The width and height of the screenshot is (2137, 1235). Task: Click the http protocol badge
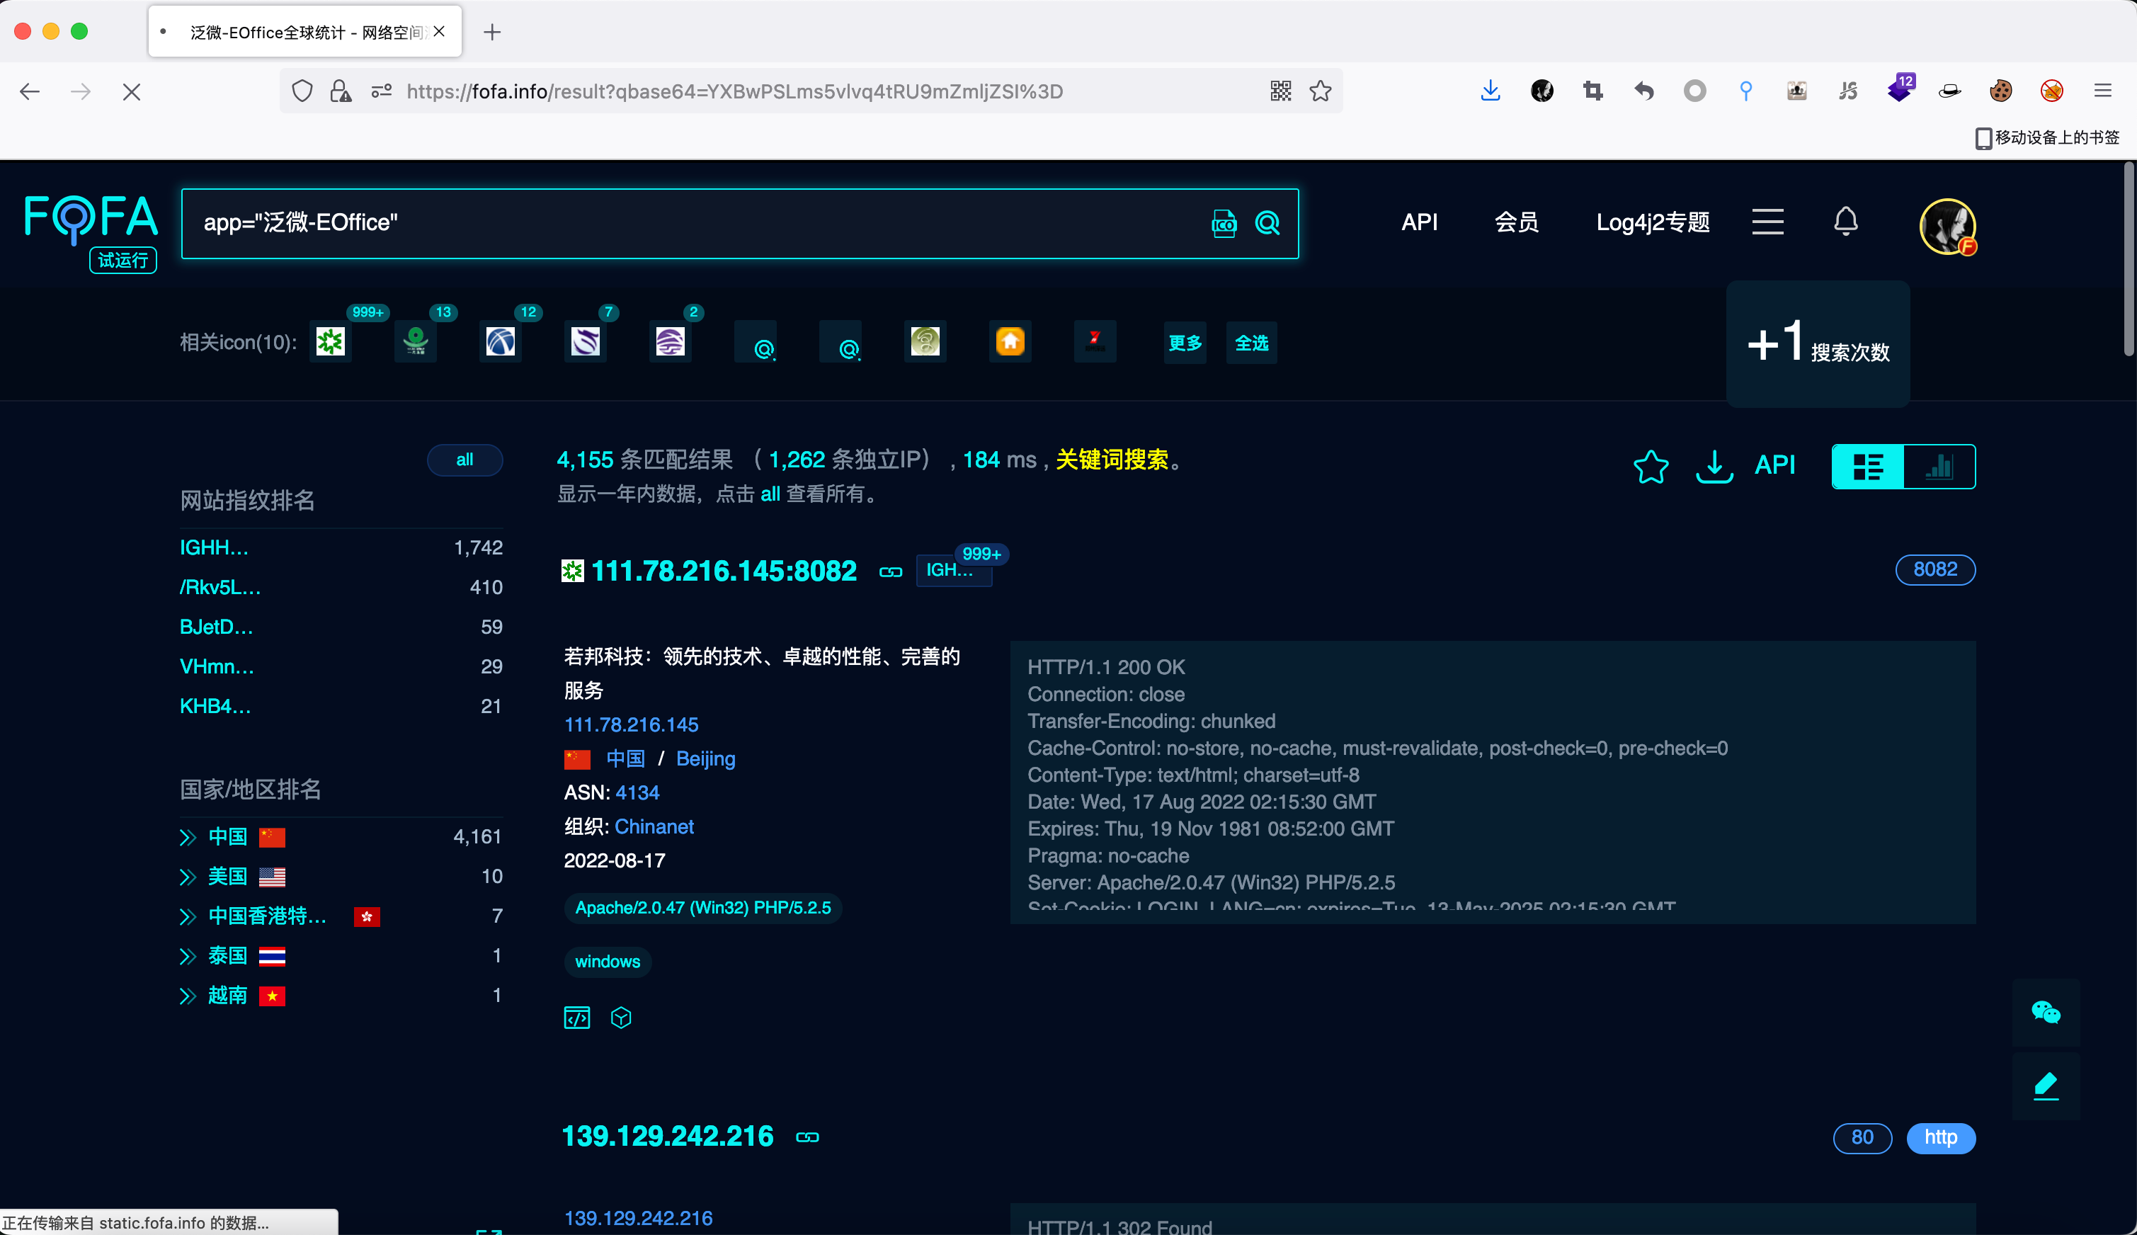coord(1940,1137)
